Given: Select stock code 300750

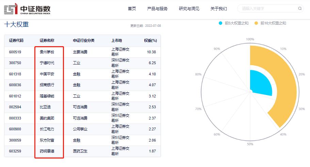Looking at the screenshot, I should tap(15, 63).
